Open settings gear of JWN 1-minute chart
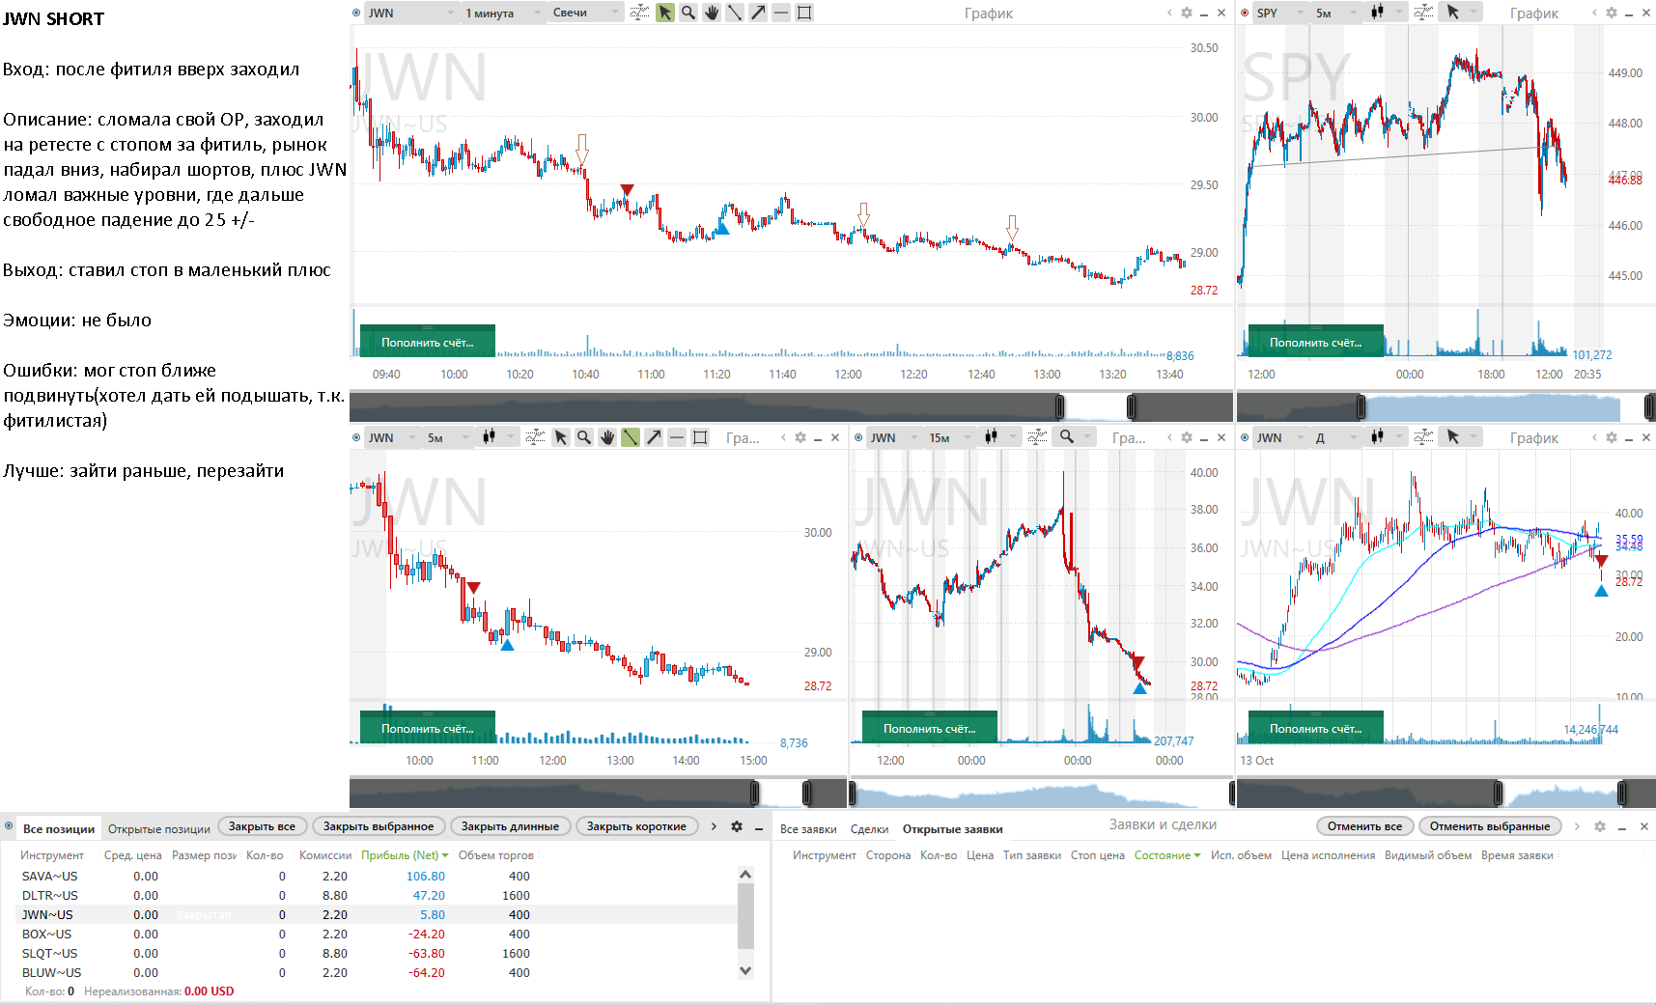1656x1005 pixels. pyautogui.click(x=1187, y=13)
